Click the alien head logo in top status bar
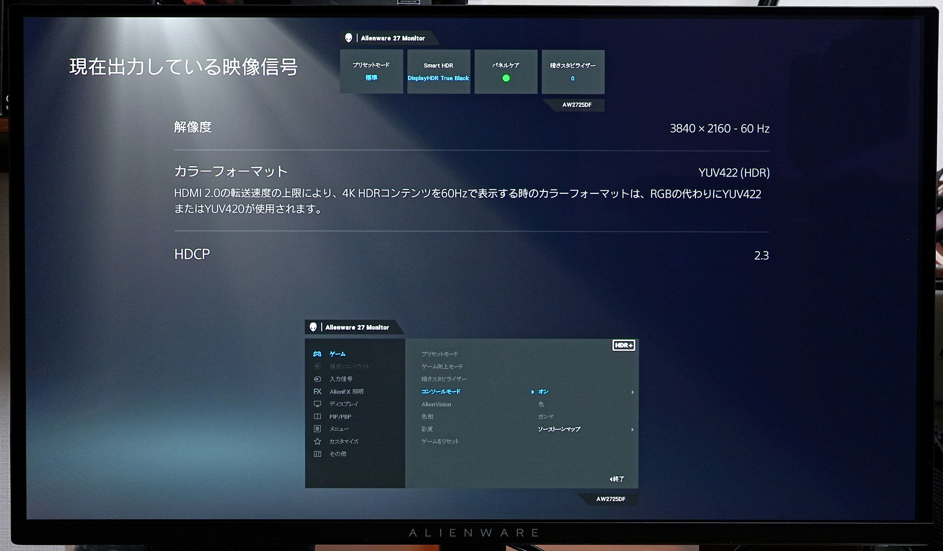943x551 pixels. click(x=349, y=38)
